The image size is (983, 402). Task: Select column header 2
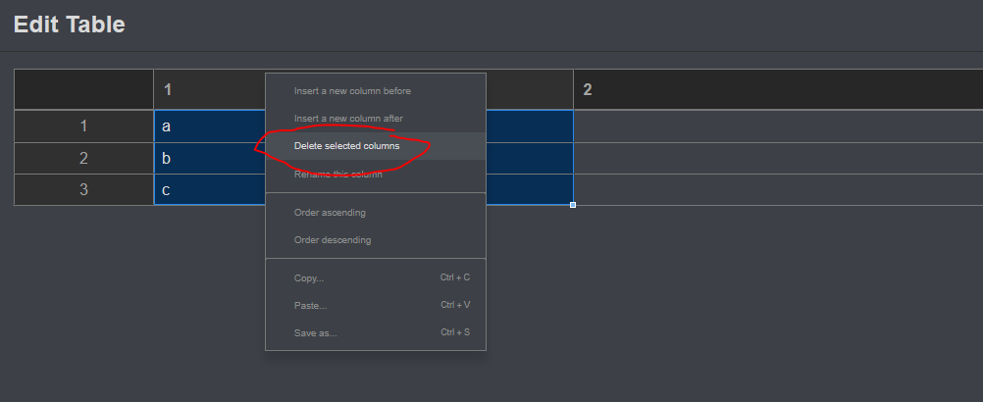pyautogui.click(x=775, y=90)
